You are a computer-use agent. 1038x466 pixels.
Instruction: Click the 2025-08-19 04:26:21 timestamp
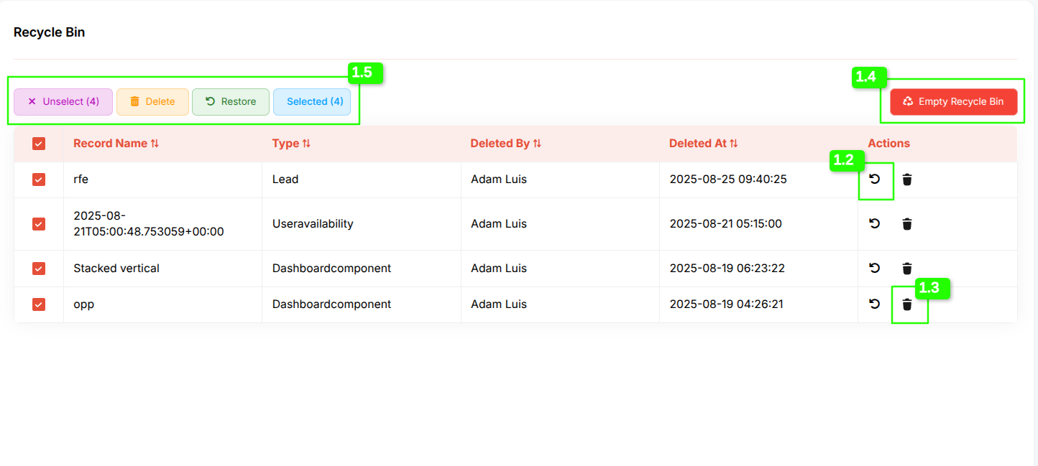(727, 304)
